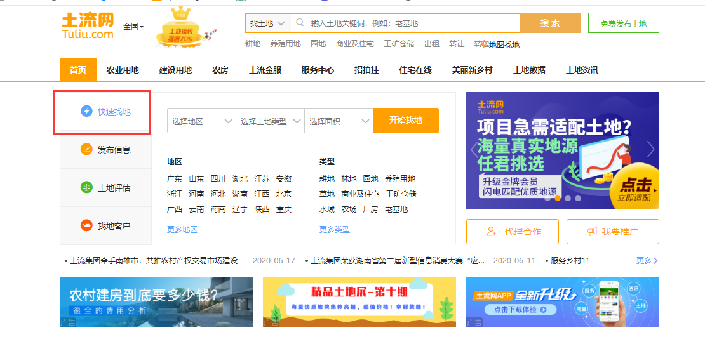
Task: Click the 土流网 Tuliu.com logo
Action: (87, 25)
